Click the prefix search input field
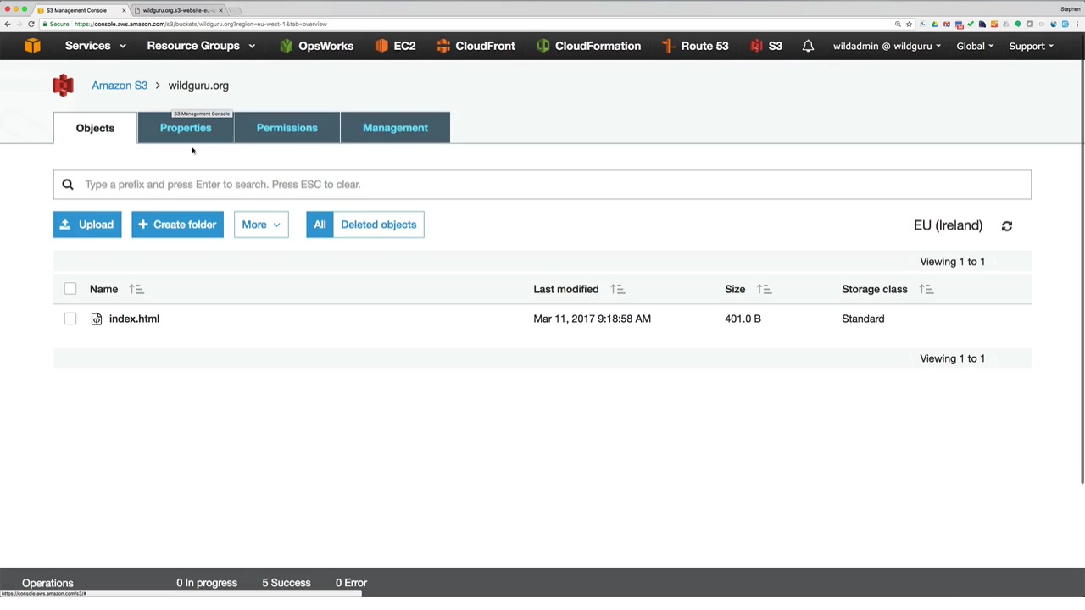 pyautogui.click(x=542, y=185)
